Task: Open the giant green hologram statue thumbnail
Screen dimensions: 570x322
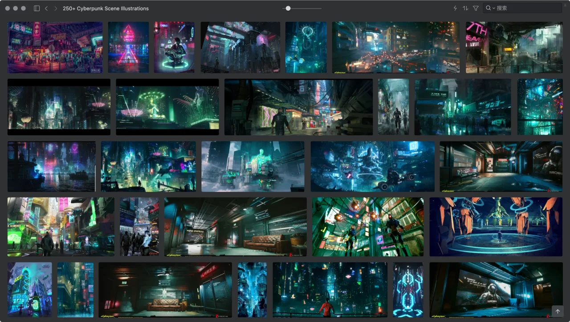Action: tap(253, 167)
